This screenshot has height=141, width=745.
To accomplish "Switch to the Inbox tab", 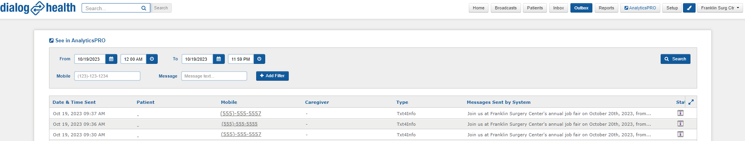I will pos(559,8).
